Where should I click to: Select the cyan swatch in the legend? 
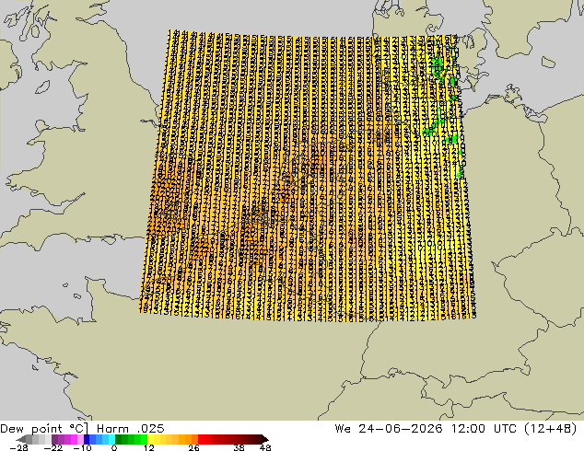[111, 439]
